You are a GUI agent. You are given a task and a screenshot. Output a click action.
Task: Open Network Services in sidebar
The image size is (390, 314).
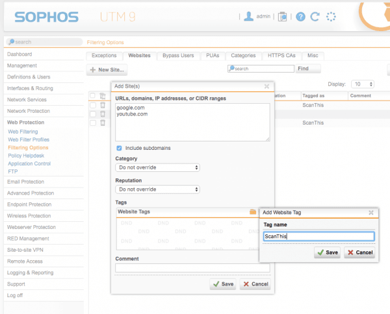click(x=27, y=100)
